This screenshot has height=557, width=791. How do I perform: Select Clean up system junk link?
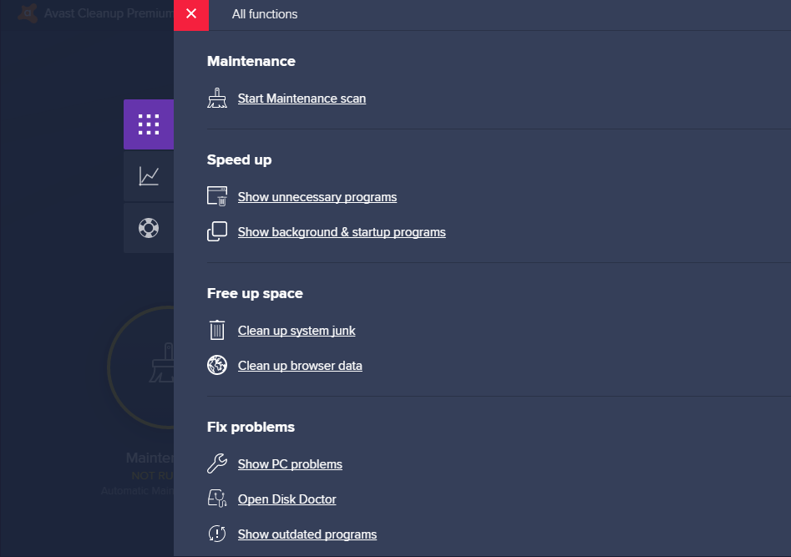click(297, 331)
